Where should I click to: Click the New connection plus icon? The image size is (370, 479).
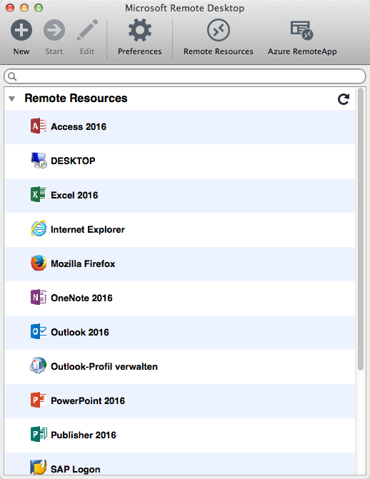[21, 30]
